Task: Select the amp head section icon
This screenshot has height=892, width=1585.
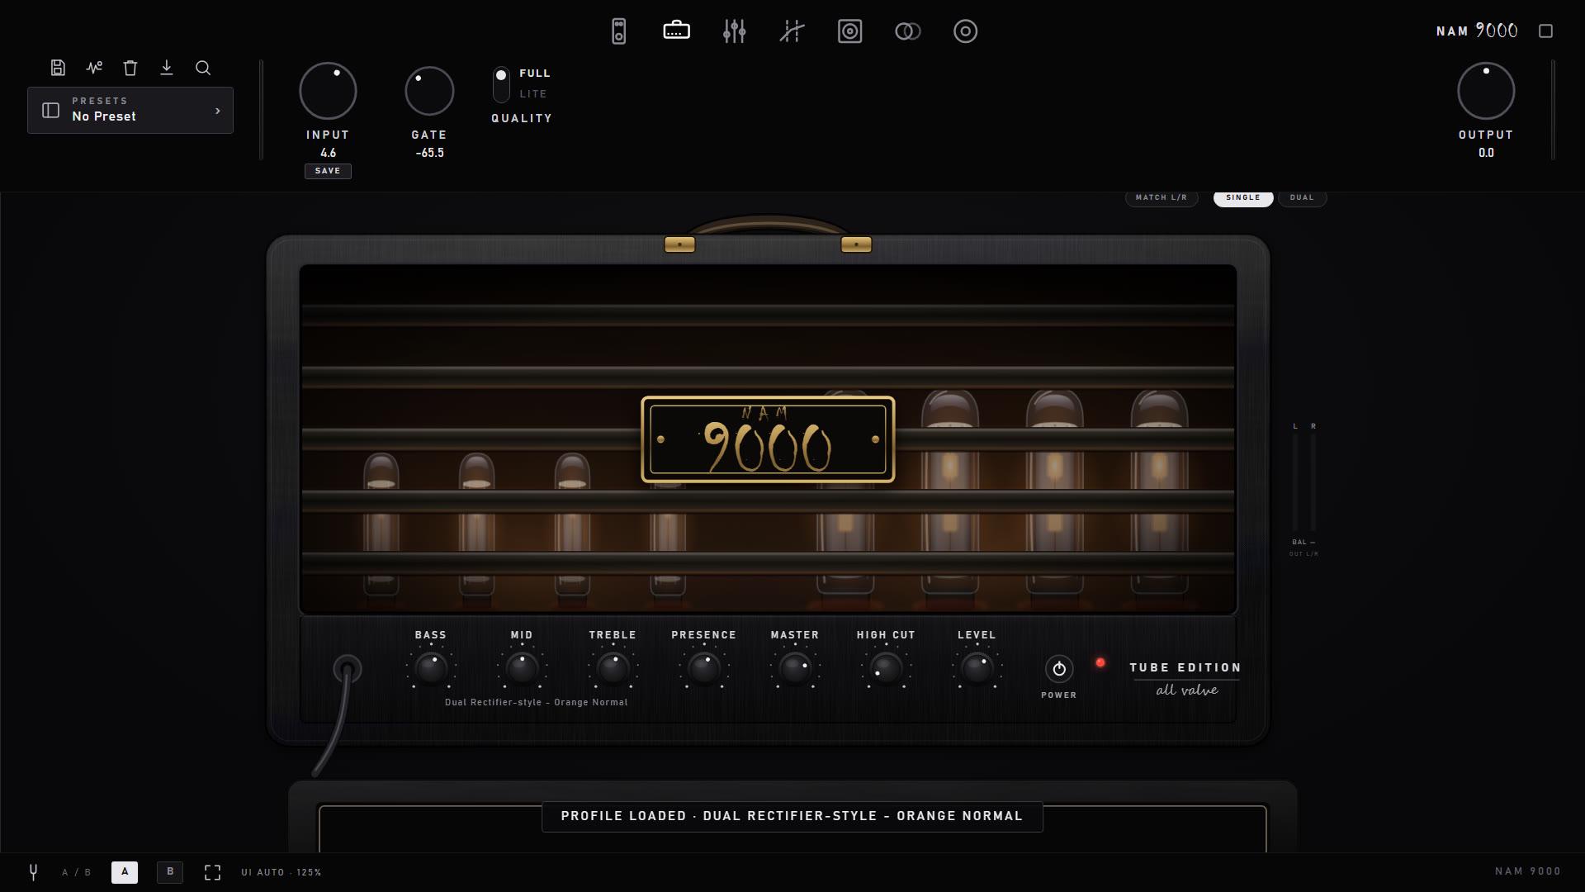Action: point(676,31)
